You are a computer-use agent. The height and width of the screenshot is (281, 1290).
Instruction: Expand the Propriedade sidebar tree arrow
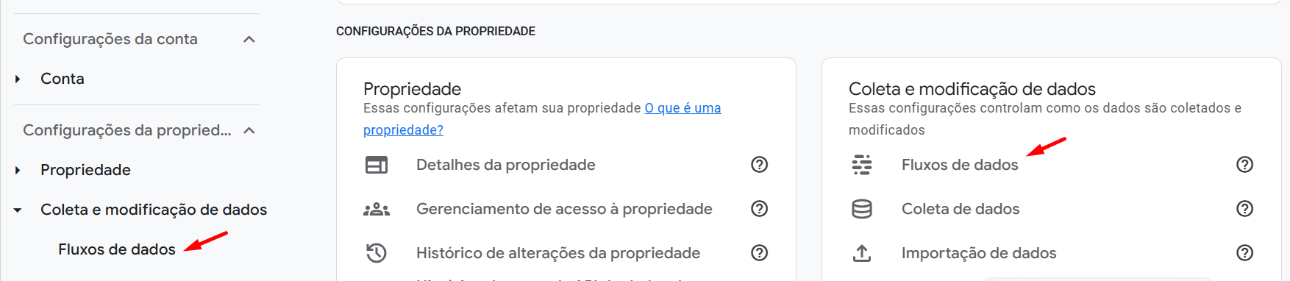click(x=18, y=170)
